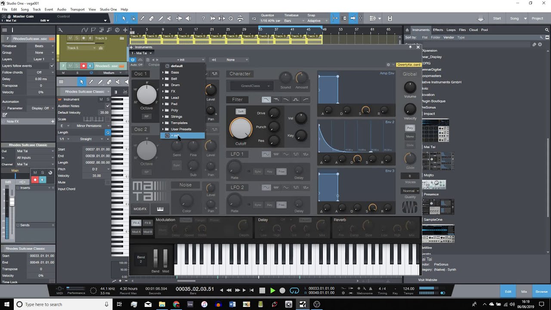Toggle the Loop button in transport

pos(294,291)
